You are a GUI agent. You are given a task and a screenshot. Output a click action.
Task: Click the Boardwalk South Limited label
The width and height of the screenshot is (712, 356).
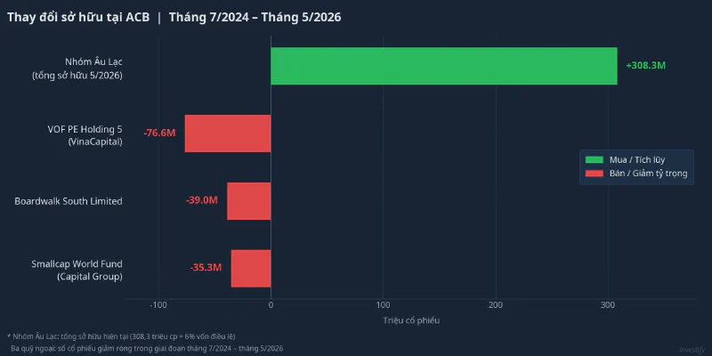pos(69,201)
